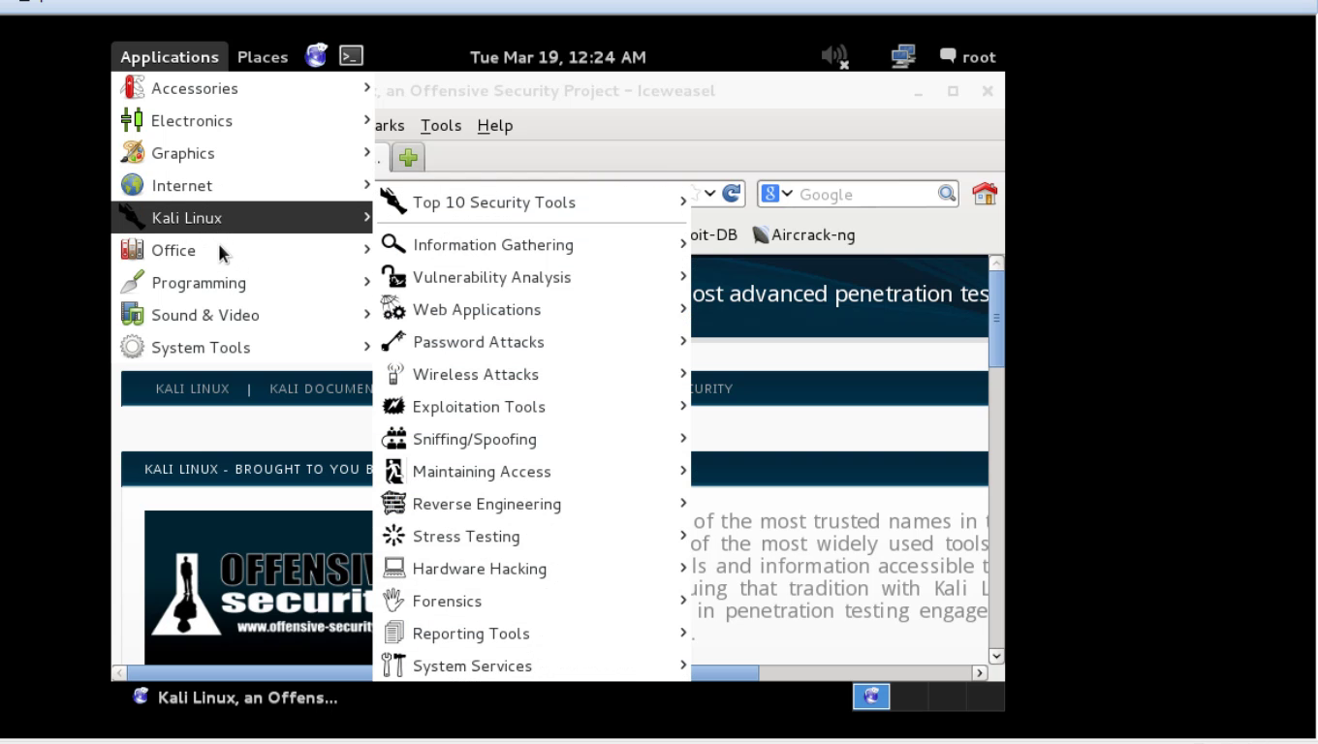This screenshot has width=1318, height=744.
Task: Type in the Google search field
Action: pyautogui.click(x=863, y=195)
